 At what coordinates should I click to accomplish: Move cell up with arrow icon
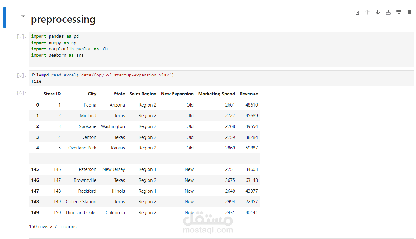coord(367,12)
